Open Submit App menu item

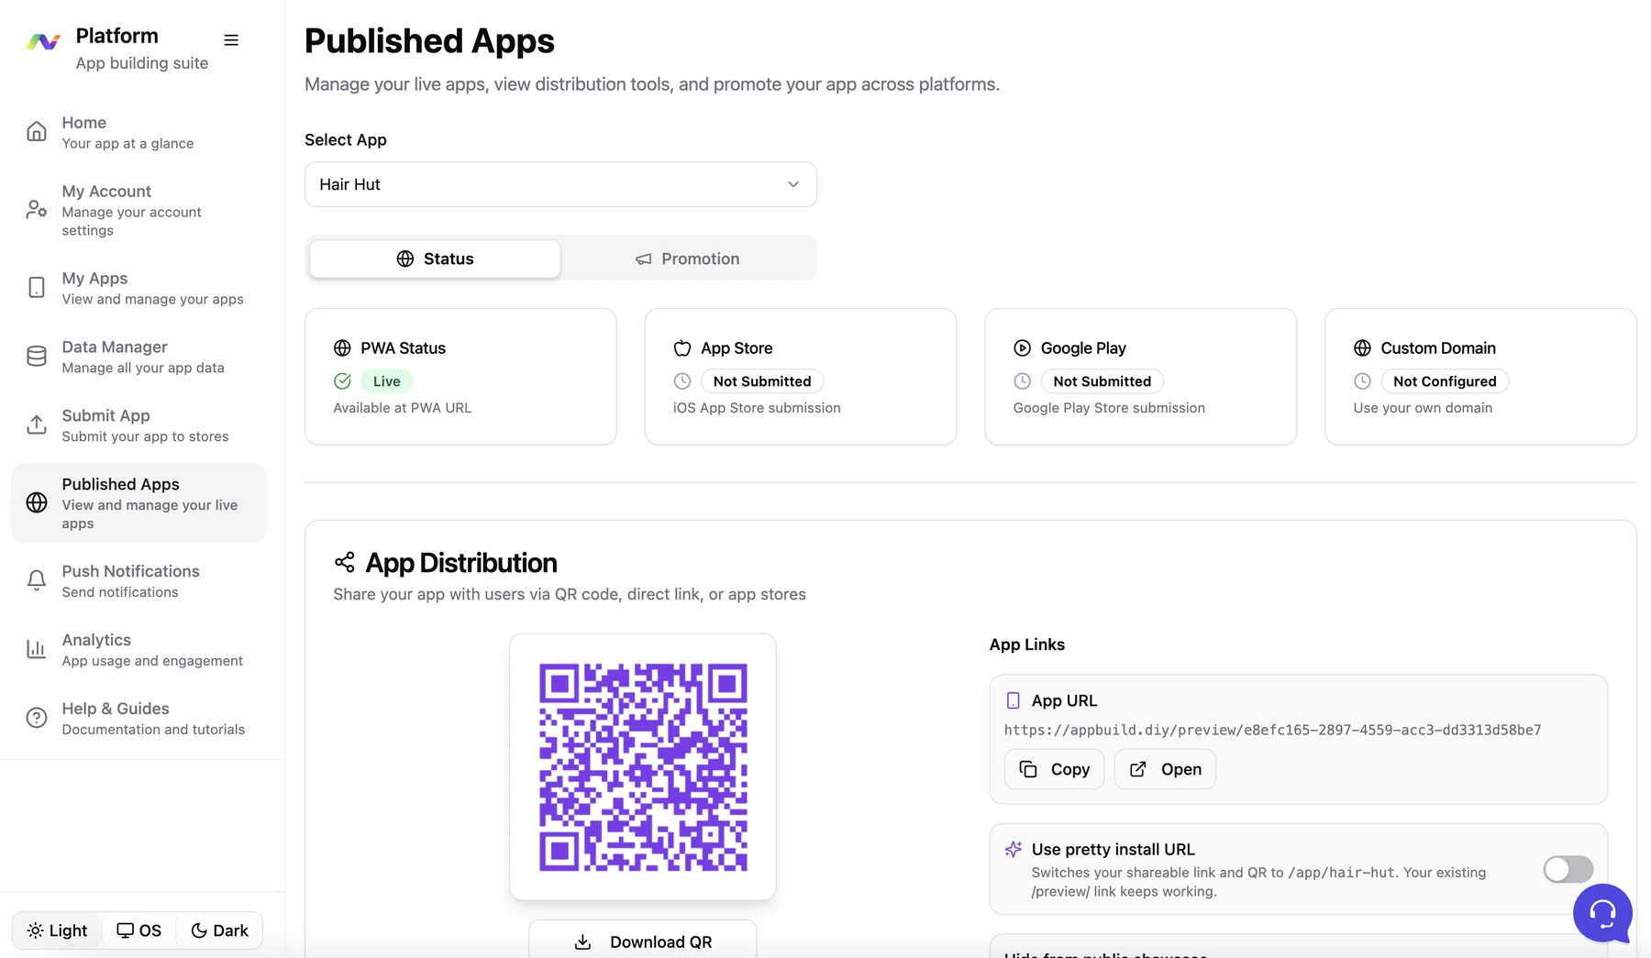point(139,425)
